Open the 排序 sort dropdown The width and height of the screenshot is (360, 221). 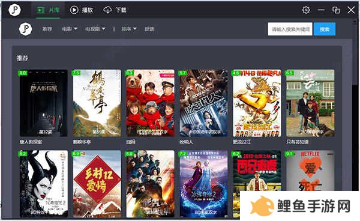129,29
